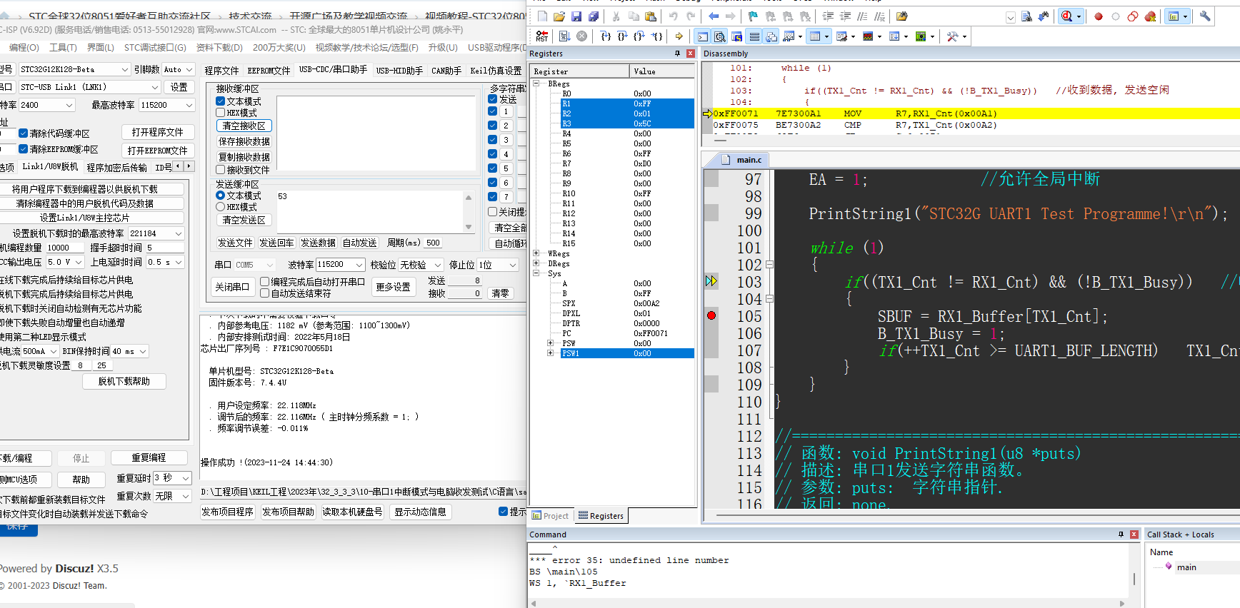This screenshot has width=1240, height=608.
Task: Click the 重复编程 button
Action: point(149,458)
